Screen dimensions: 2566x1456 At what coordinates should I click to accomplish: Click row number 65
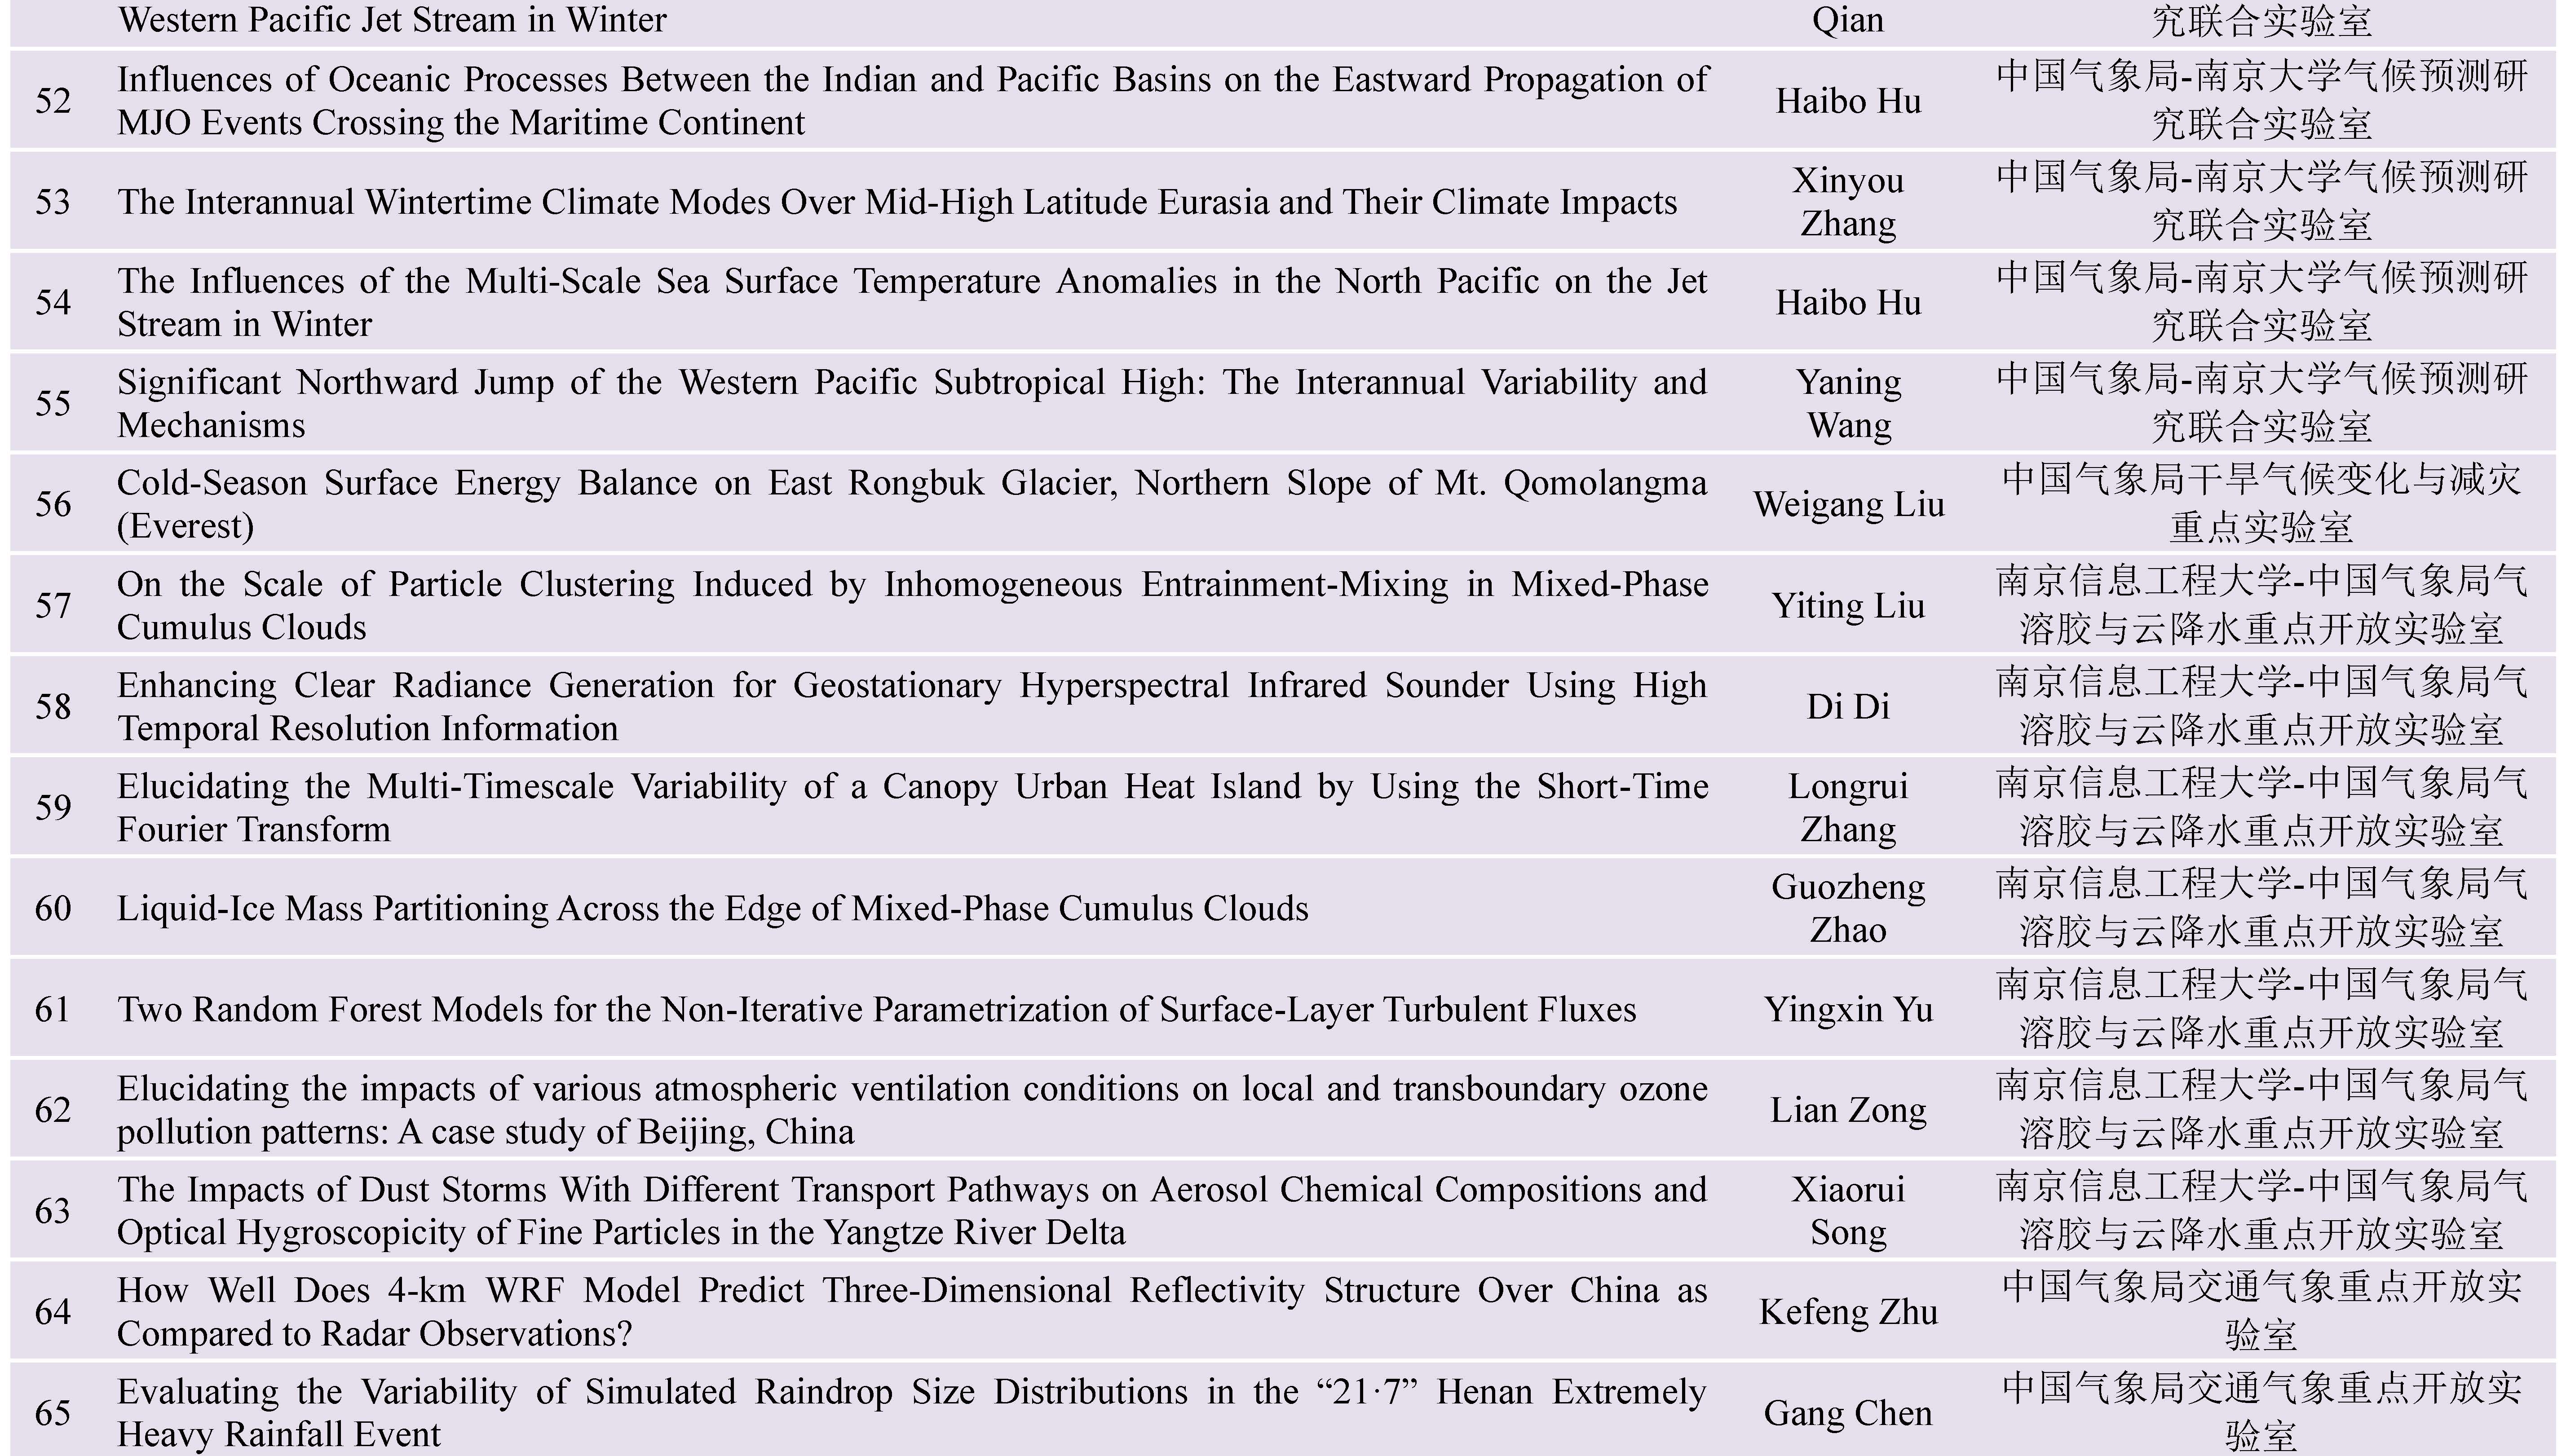click(53, 1413)
